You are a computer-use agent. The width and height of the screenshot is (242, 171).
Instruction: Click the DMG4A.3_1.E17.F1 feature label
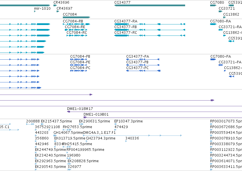100,133
